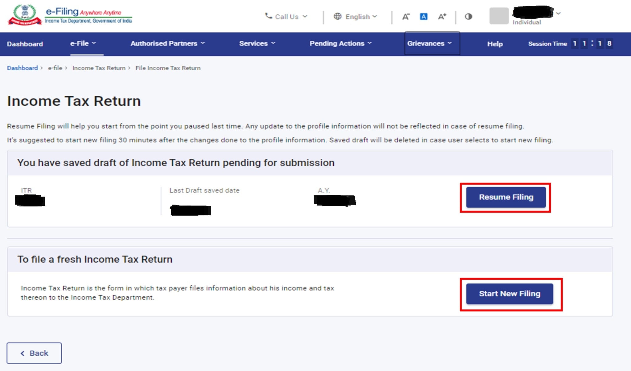Toggle high contrast mode
Screen dimensions: 631x371
[x=468, y=17]
